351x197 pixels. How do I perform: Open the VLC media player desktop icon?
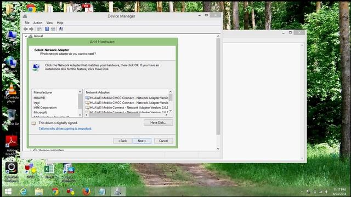tap(11, 93)
